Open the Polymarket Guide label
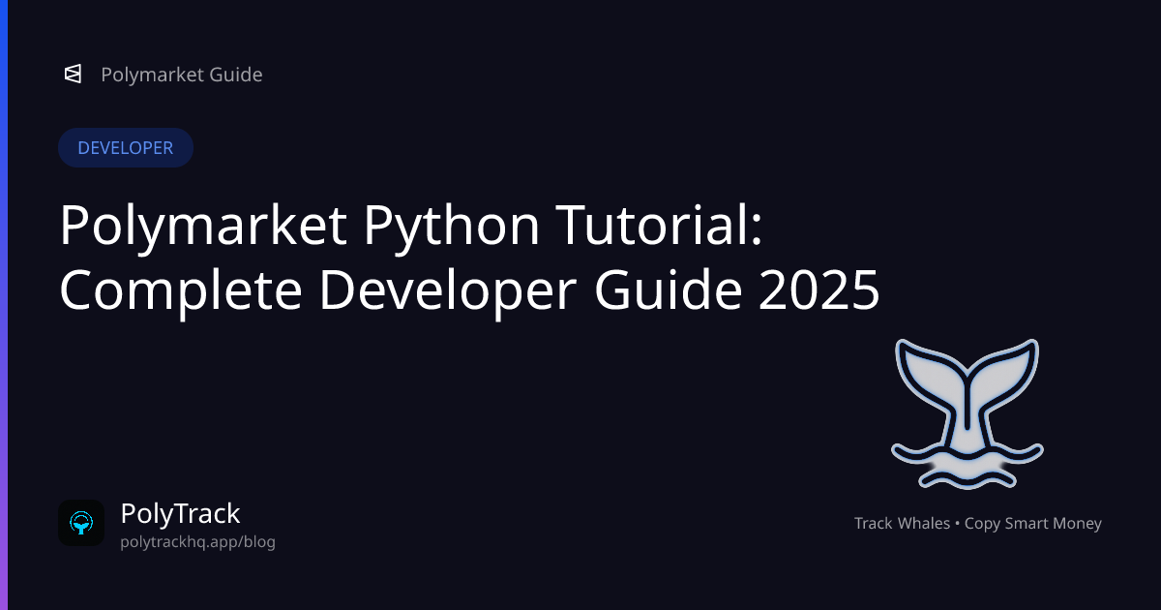Image resolution: width=1161 pixels, height=610 pixels. (x=181, y=75)
